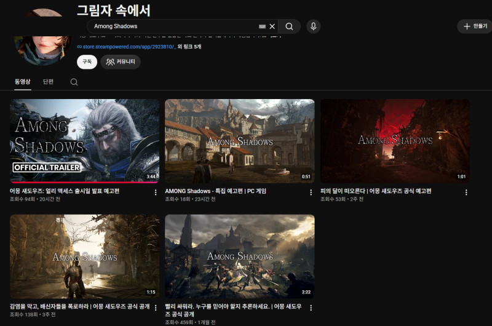Click the search magnifier button
The image size is (492, 326).
[289, 26]
